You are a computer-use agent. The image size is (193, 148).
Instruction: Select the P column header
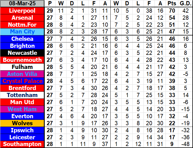(x=50, y=4)
